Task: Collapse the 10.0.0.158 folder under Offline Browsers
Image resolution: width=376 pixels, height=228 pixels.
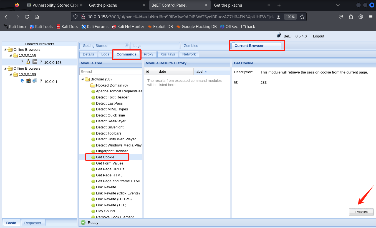Action: [10, 75]
